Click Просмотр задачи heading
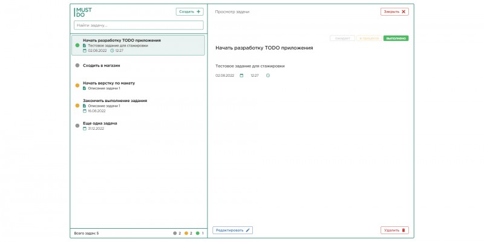Image resolution: width=484 pixels, height=242 pixels. coord(232,11)
